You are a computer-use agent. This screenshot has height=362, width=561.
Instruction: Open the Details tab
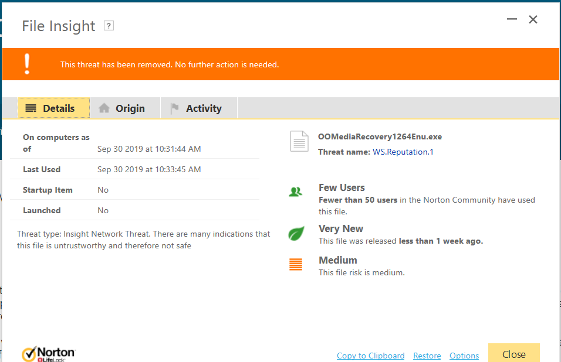click(53, 108)
